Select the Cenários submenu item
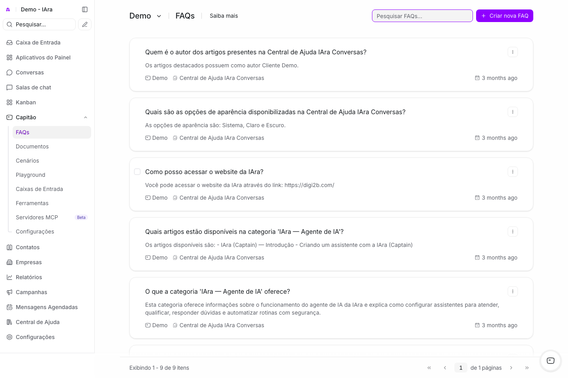The width and height of the screenshot is (568, 378). click(52, 161)
